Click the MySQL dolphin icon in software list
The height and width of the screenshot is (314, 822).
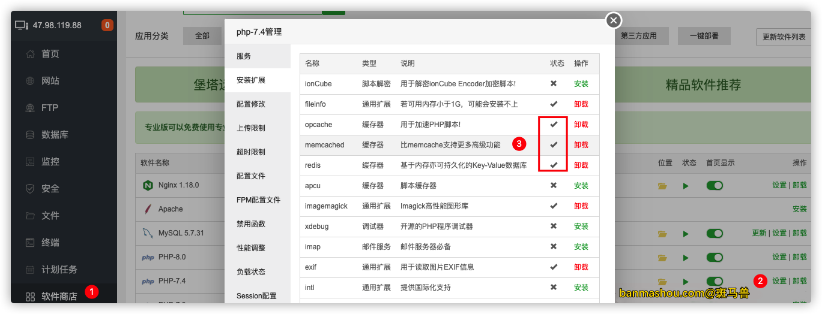click(x=148, y=233)
